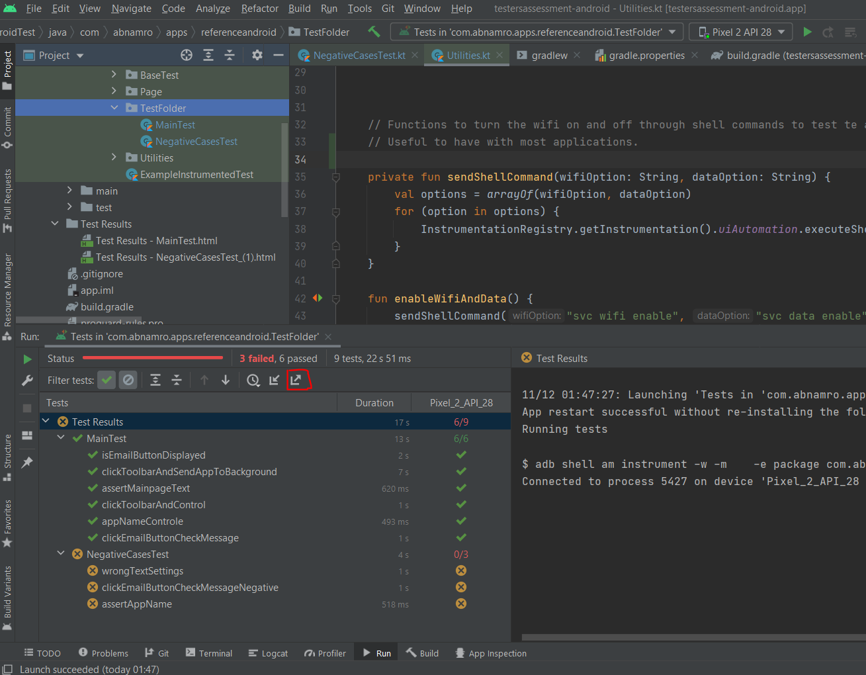Open Terminal tool window
This screenshot has width=866, height=675.
coord(209,653)
